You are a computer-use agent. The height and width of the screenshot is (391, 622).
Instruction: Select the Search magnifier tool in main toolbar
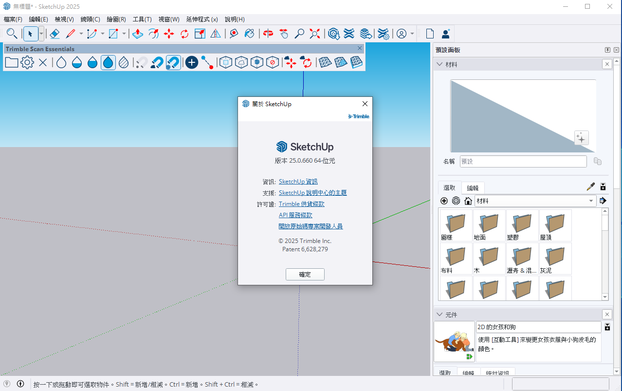[x=12, y=34]
